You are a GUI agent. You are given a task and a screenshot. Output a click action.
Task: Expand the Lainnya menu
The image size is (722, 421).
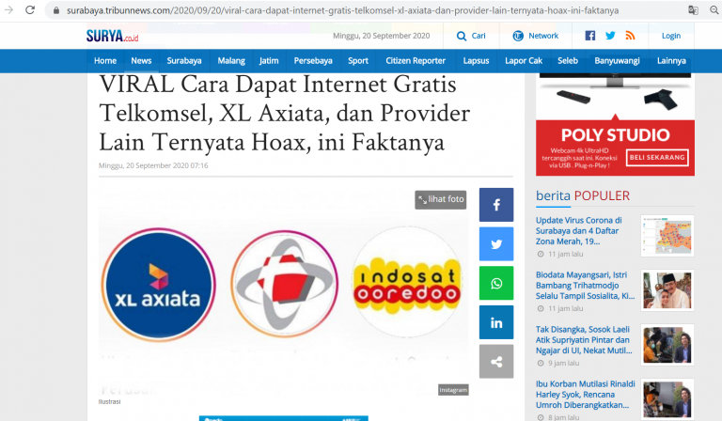point(671,61)
